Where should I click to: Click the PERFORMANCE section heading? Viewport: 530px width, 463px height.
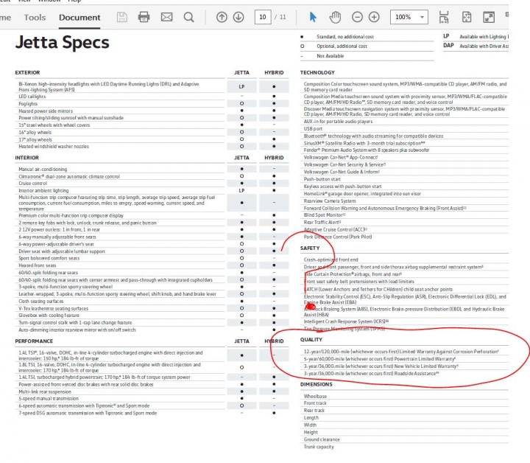34,341
